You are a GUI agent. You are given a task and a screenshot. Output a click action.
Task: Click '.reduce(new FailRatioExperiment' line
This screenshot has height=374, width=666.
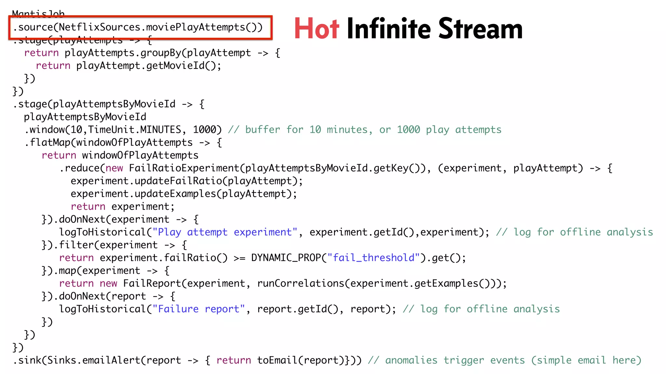(336, 168)
